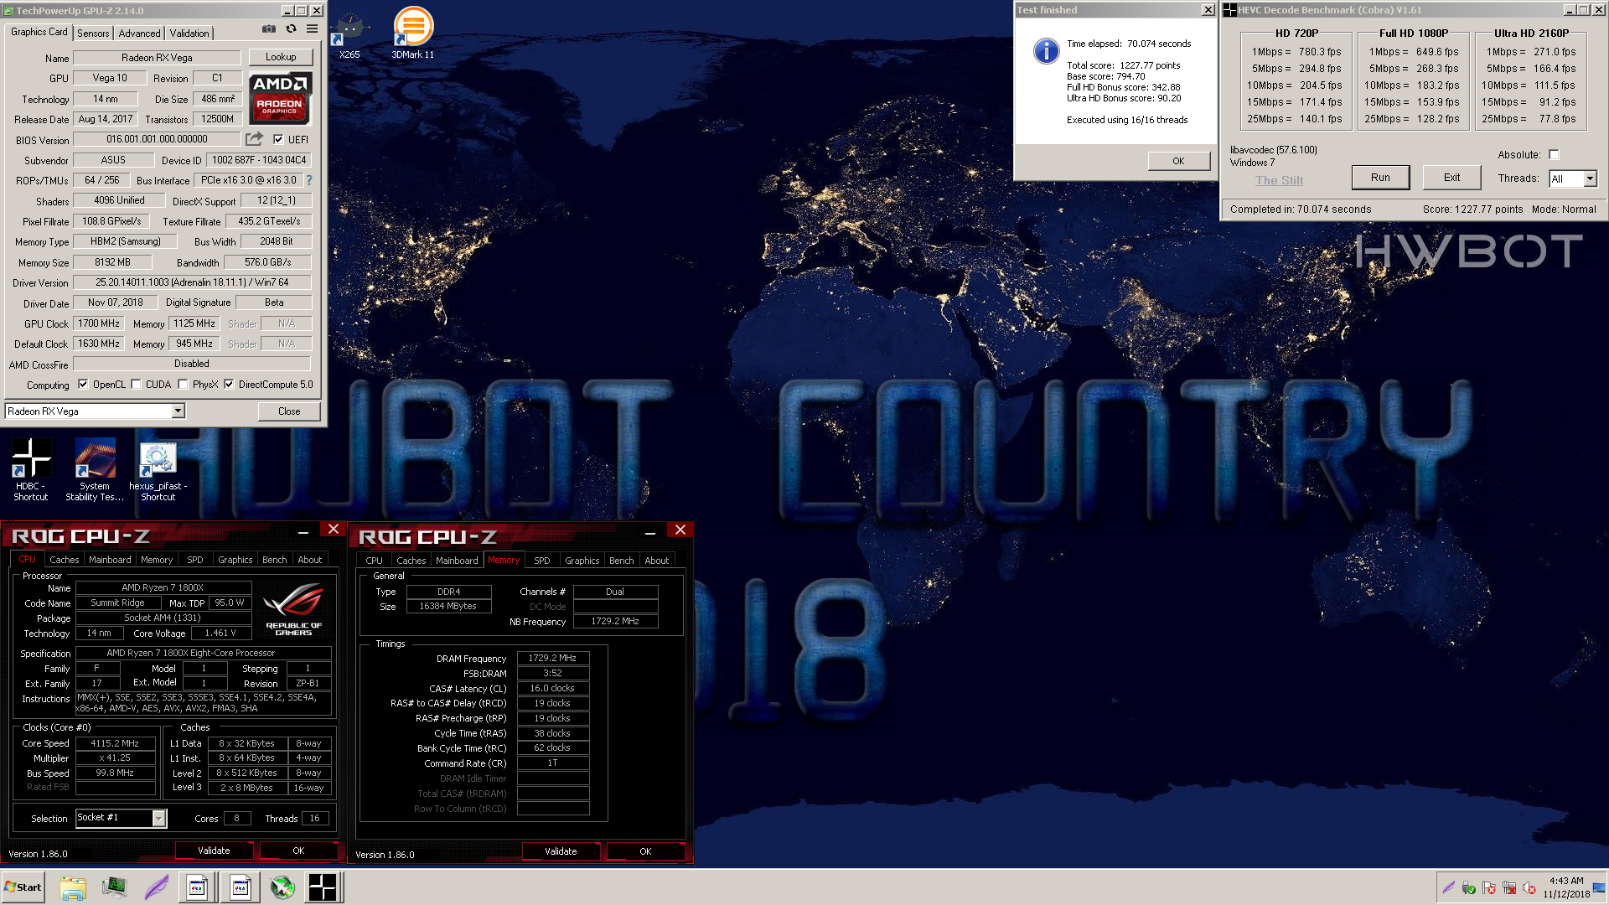This screenshot has height=905, width=1609.
Task: Open SPD tab in right CPU-Z window
Action: coord(542,561)
